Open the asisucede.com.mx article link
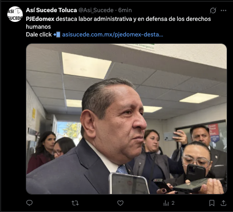Screen dimensions: 233x212 112,35
